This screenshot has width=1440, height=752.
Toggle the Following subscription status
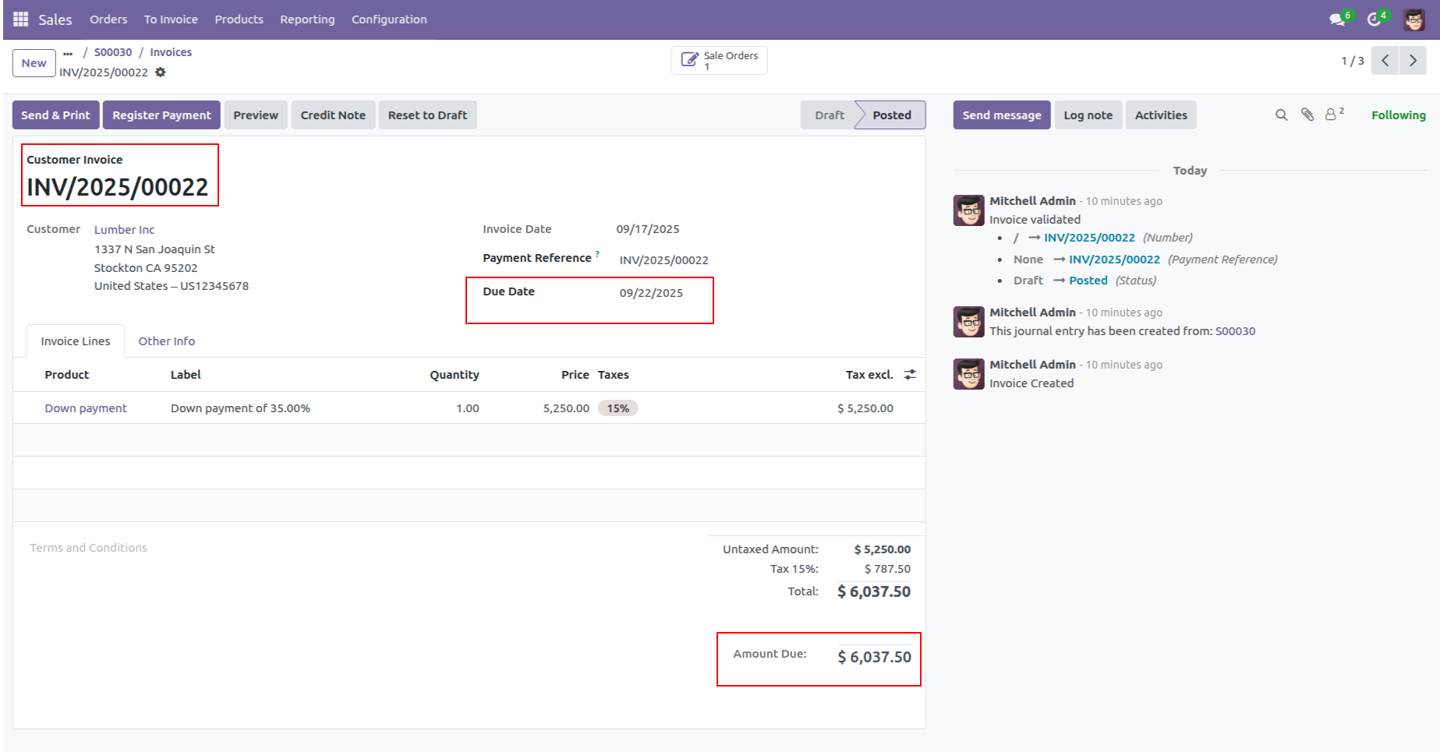pos(1398,115)
